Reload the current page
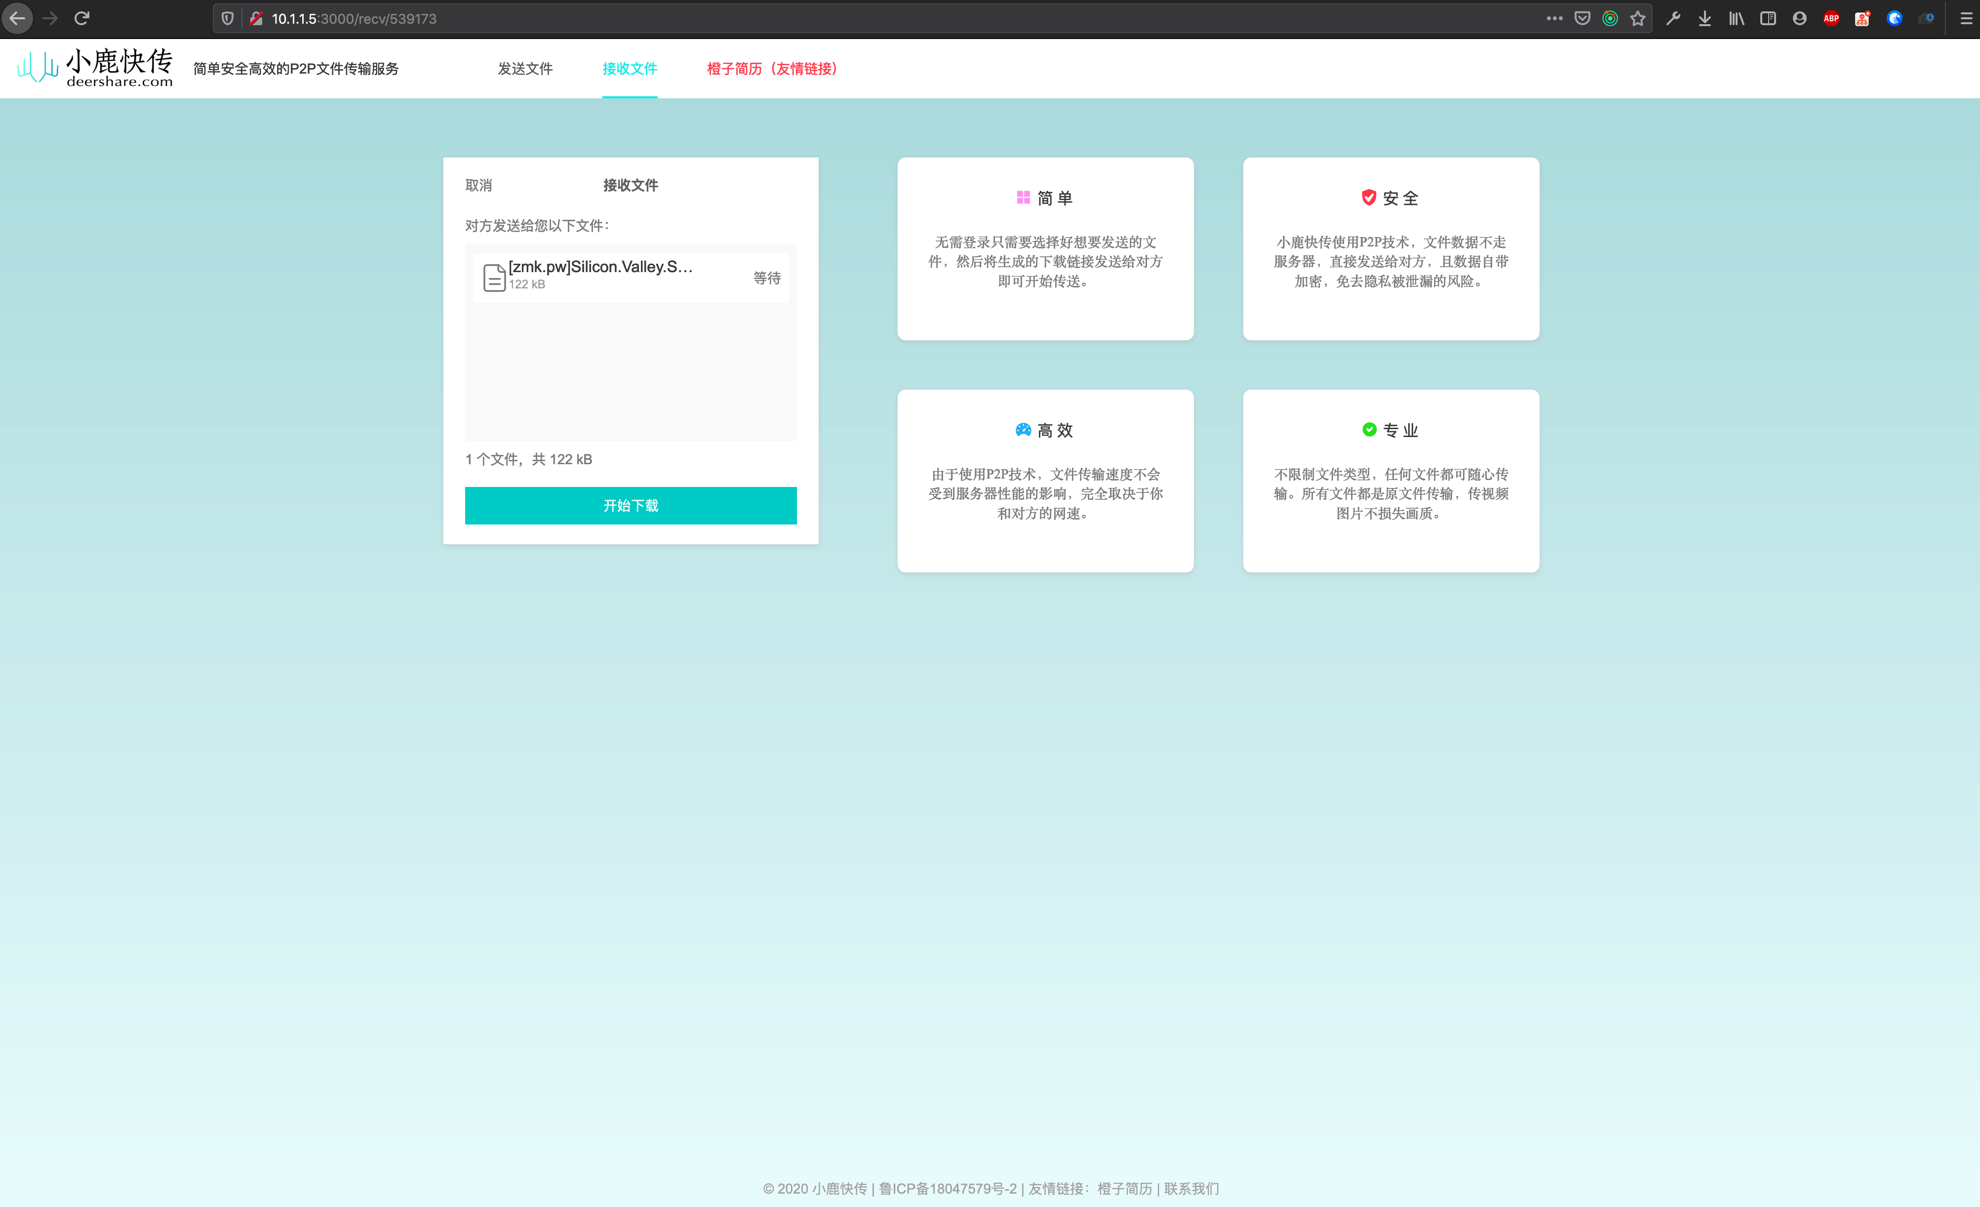Viewport: 1980px width, 1207px height. [81, 18]
